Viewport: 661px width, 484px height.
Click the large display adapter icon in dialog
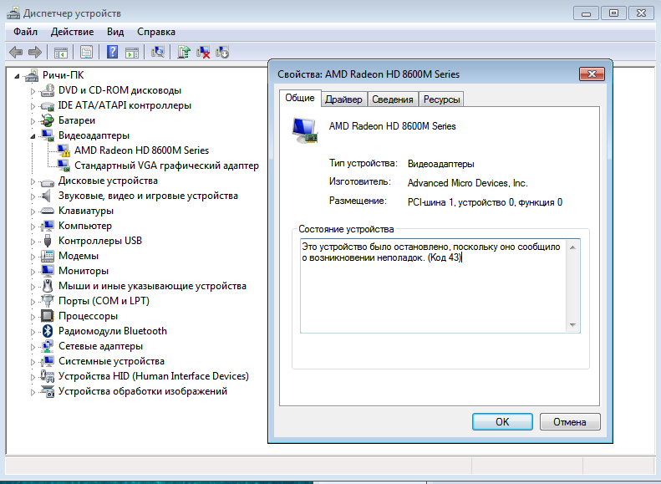coord(304,130)
